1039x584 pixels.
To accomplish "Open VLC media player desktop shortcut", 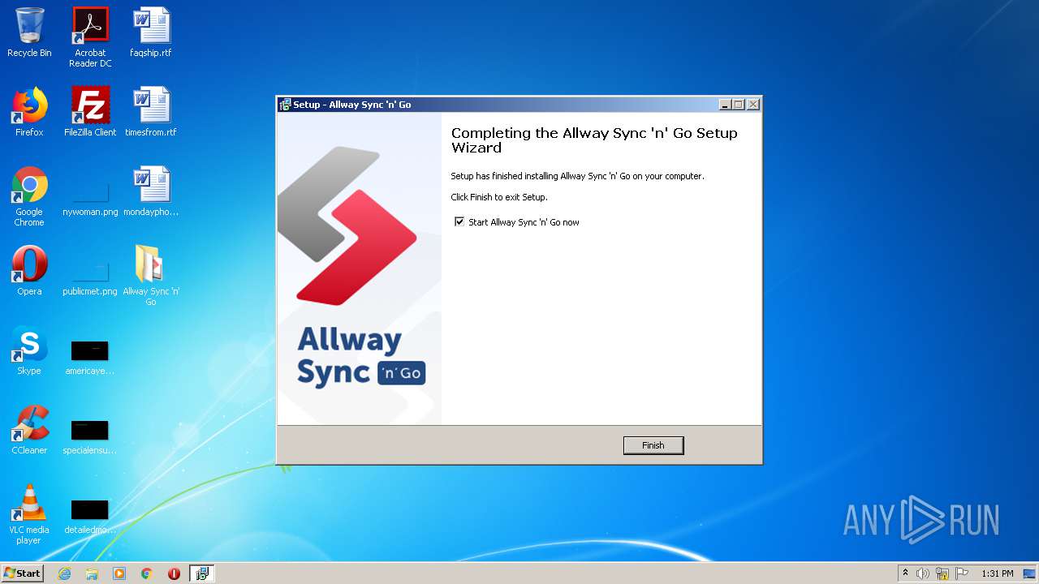I will 29,514.
